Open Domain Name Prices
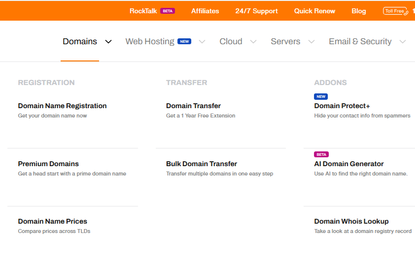415x262 pixels. point(52,221)
